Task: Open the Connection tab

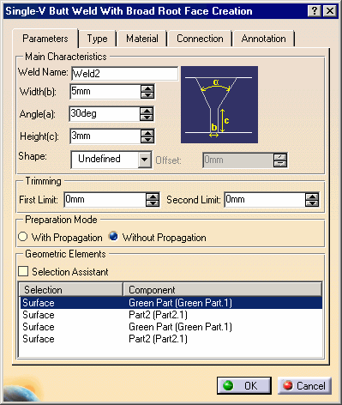Action: click(x=200, y=39)
